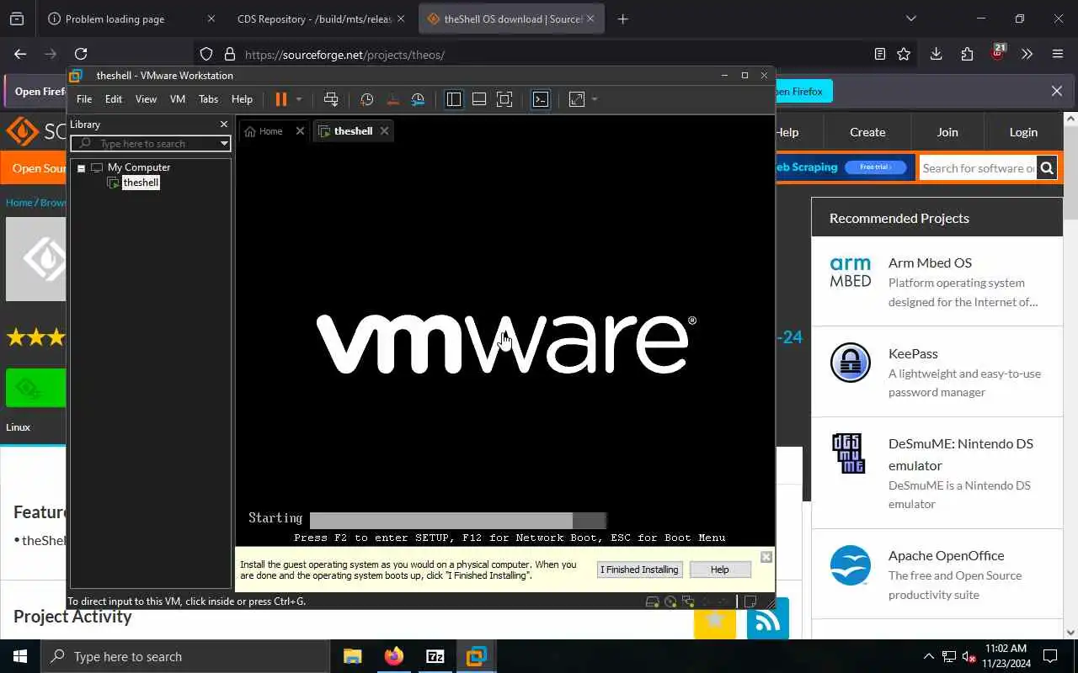Open DeSmuME recommended project

click(x=937, y=473)
